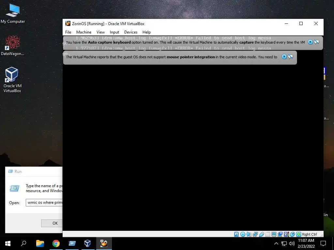Open Google Chrome from the taskbar
334x250 pixels.
point(56,243)
